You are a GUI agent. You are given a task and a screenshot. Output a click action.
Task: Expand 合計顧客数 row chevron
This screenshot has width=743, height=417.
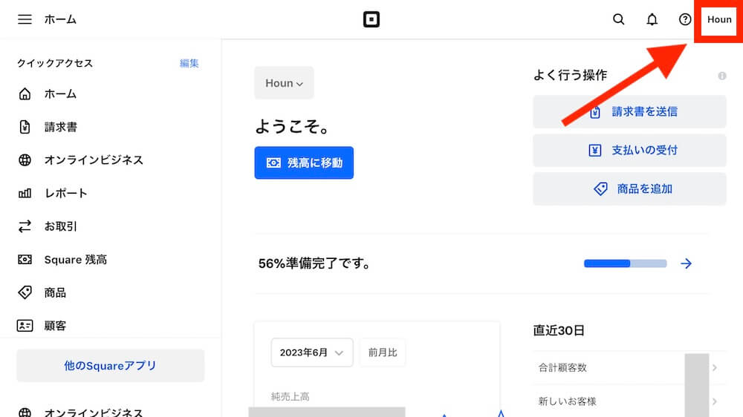coord(714,367)
